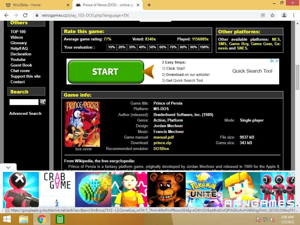The image size is (300, 225).
Task: Open manual.pdf game manual
Action: 163,137
